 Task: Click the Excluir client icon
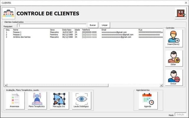pos(174,78)
